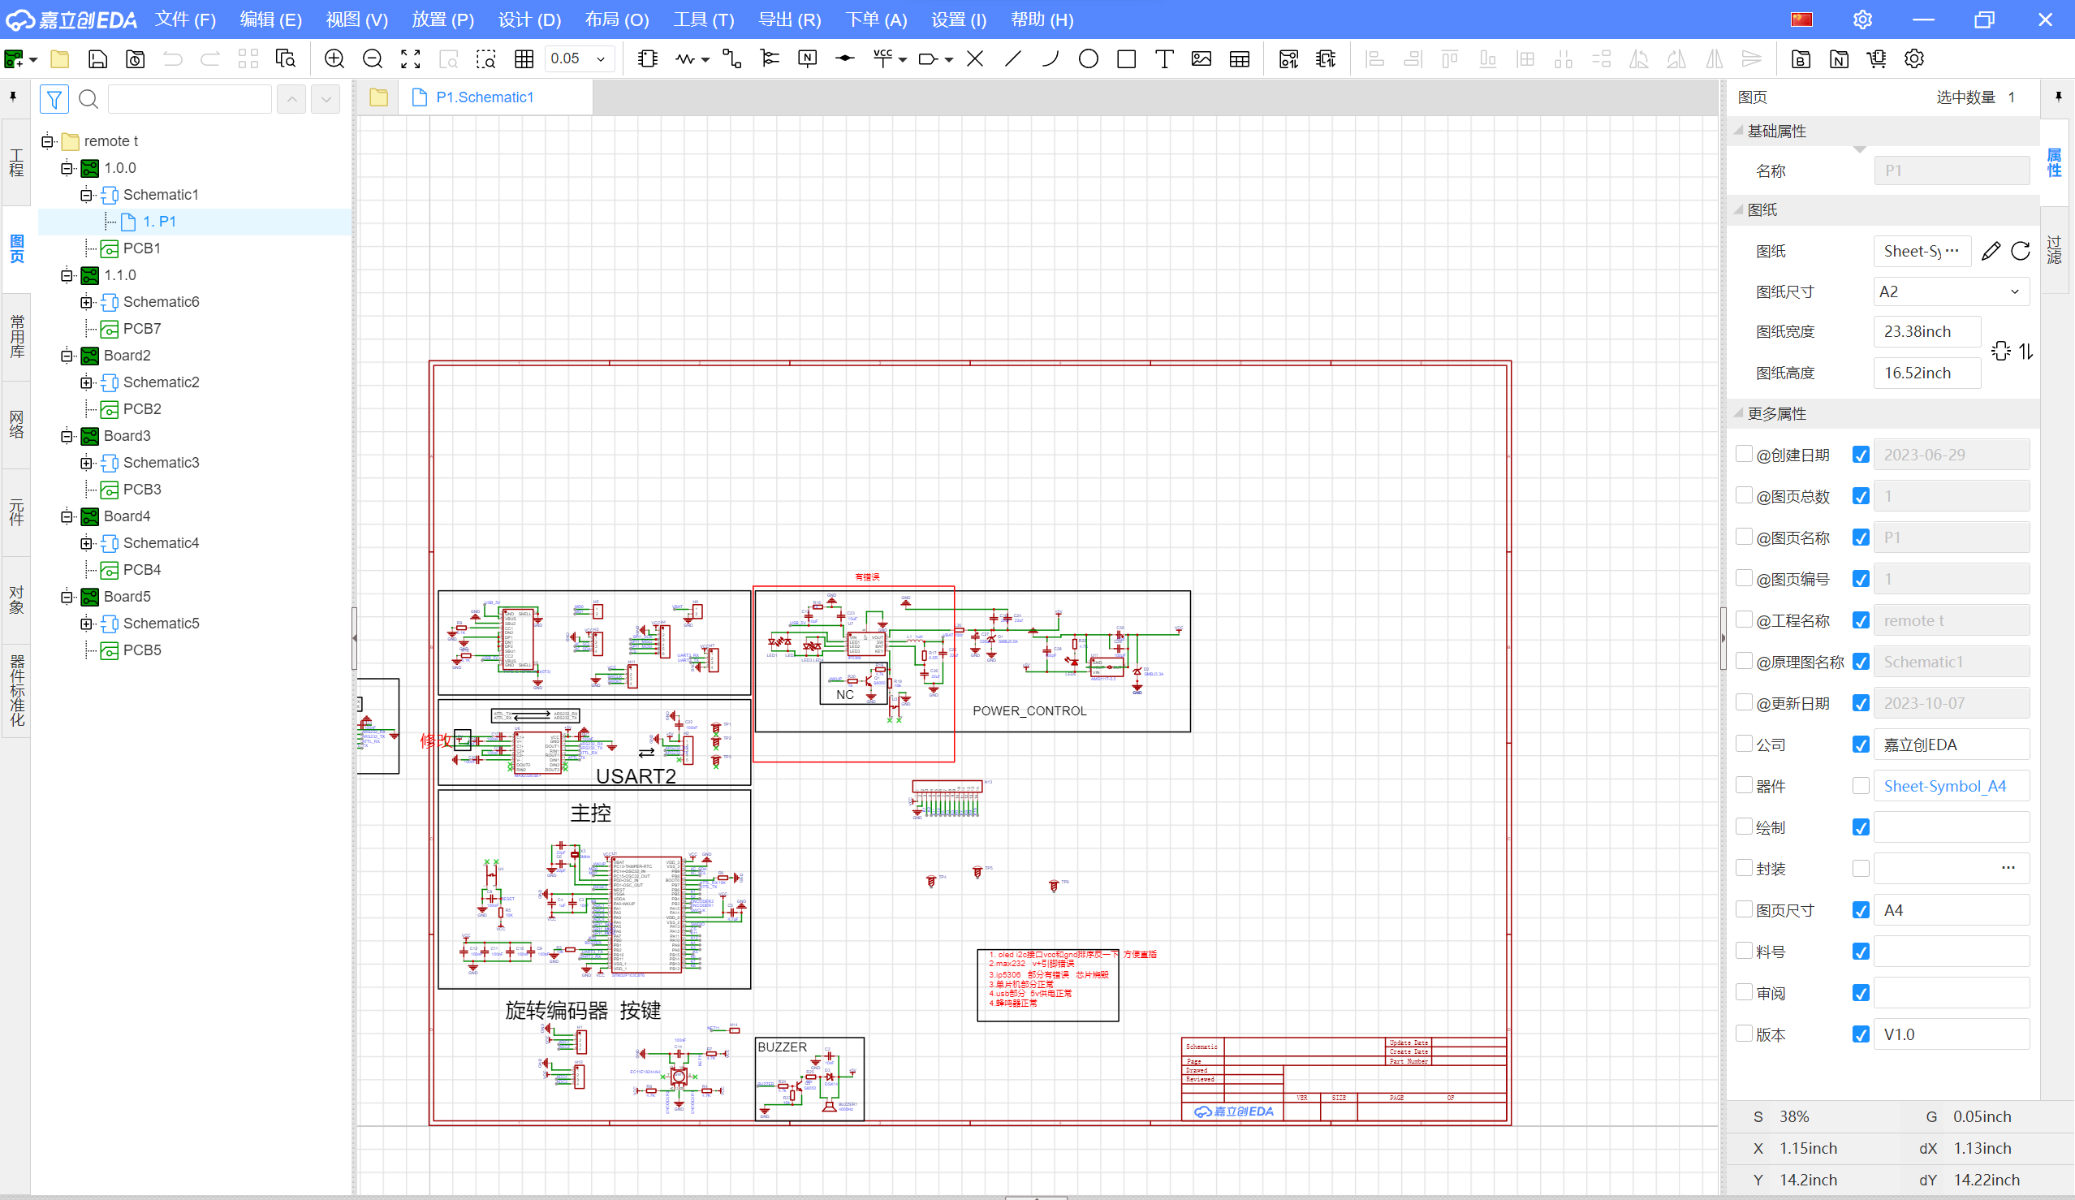Viewport: 2075px width, 1200px height.
Task: Place a VCC power symbol
Action: pos(882,58)
